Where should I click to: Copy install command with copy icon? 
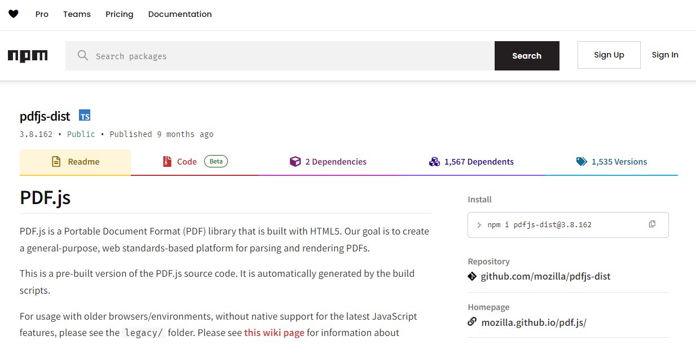(652, 224)
